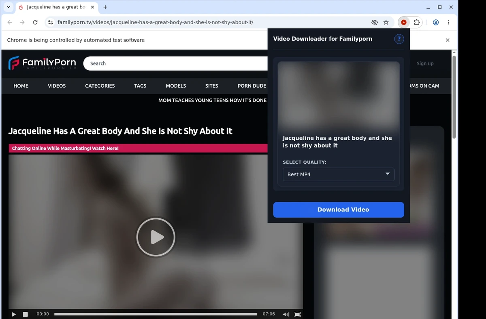
Task: Dismiss the automated test software notice
Action: pos(448,40)
